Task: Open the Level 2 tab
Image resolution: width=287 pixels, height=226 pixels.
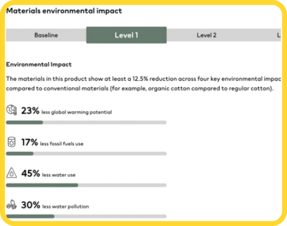Action: (x=207, y=35)
